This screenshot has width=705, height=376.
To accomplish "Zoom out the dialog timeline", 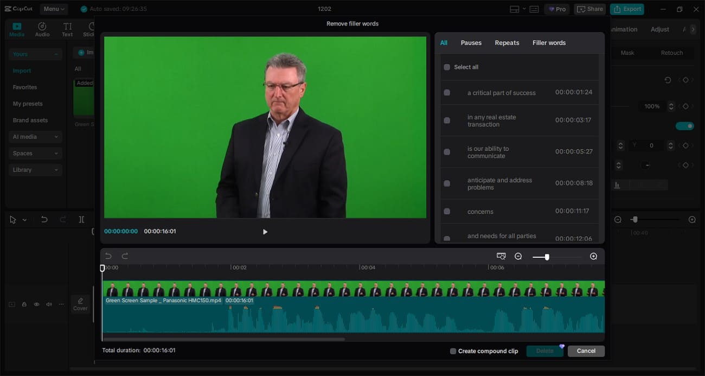I will pyautogui.click(x=518, y=256).
